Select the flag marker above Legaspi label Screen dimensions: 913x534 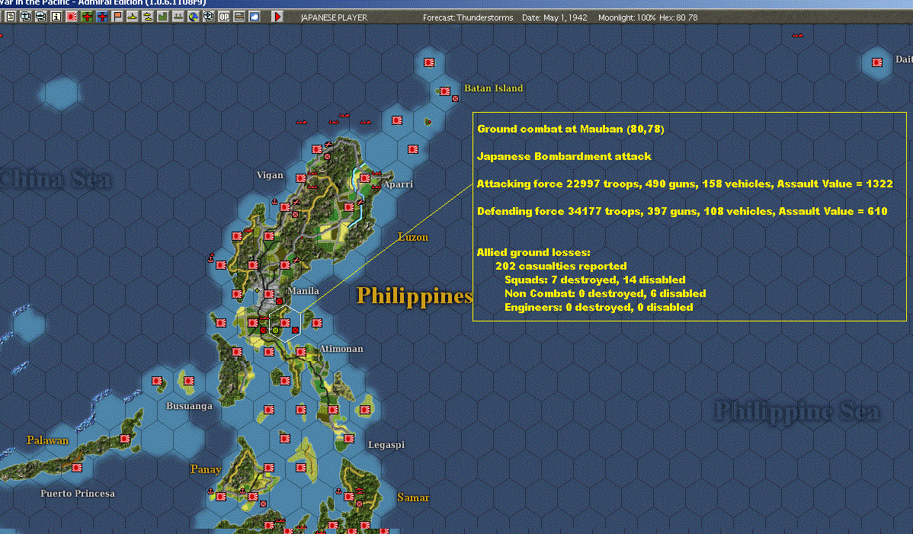[349, 439]
